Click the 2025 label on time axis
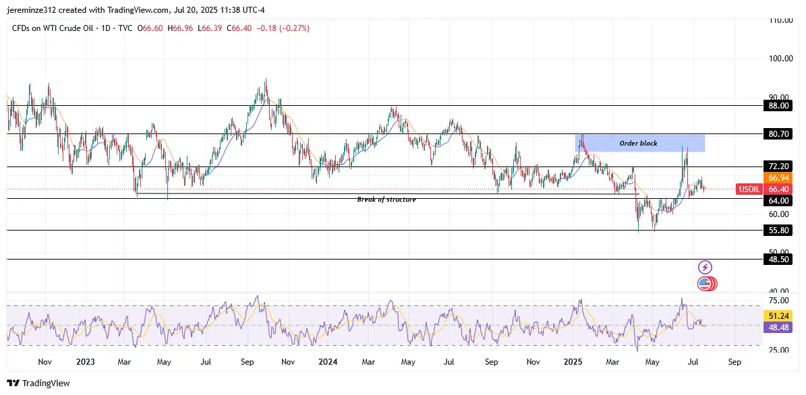This screenshot has width=806, height=395. 573,362
